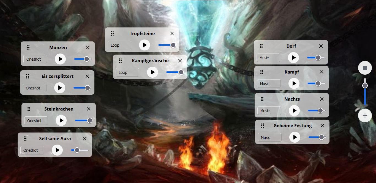
Task: Start playing the Kampfgeräusche loop
Action: click(x=152, y=72)
